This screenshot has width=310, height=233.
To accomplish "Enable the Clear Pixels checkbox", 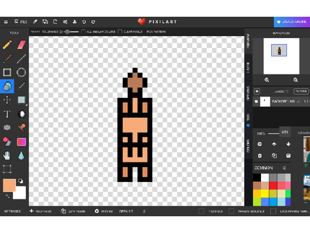I will pos(120,32).
